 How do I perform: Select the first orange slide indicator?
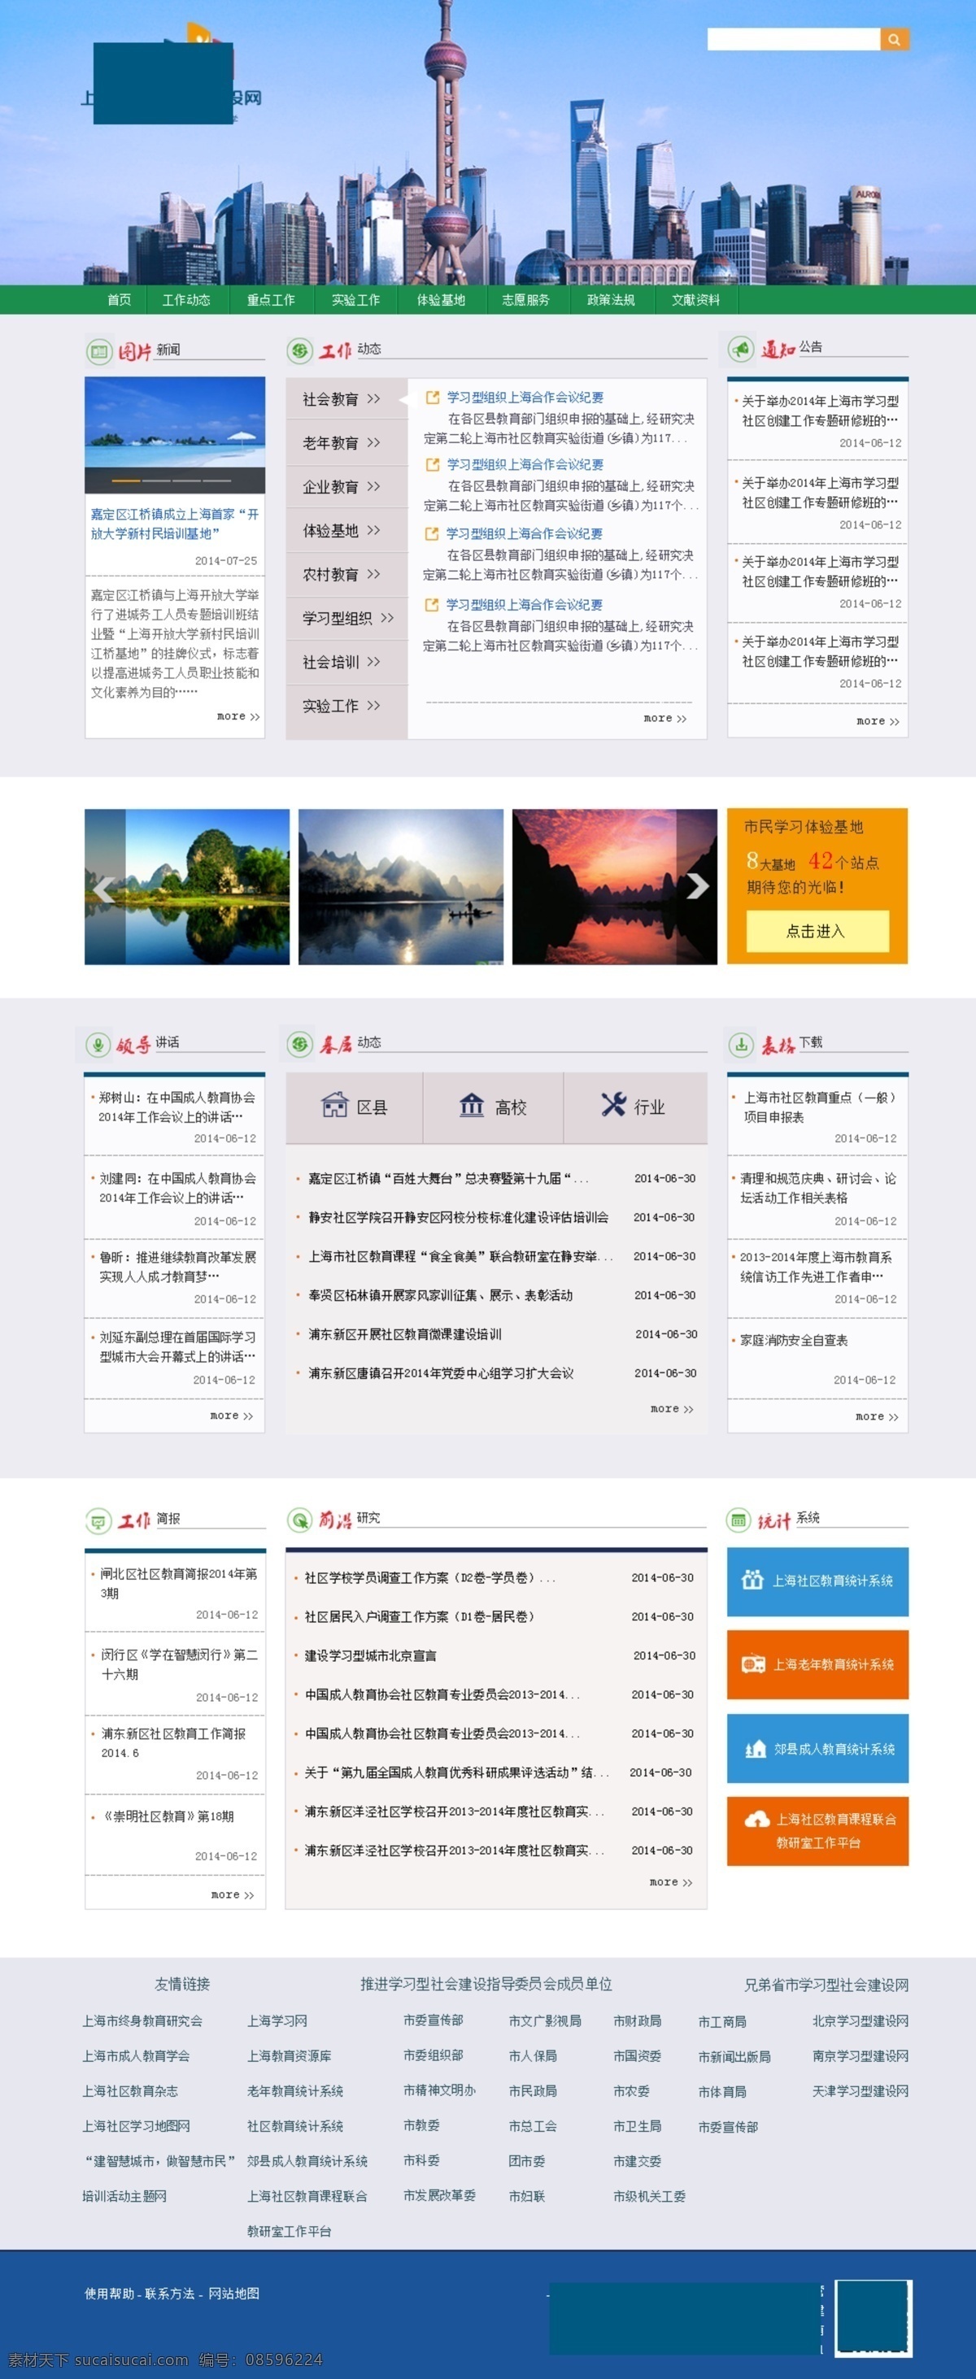126,481
